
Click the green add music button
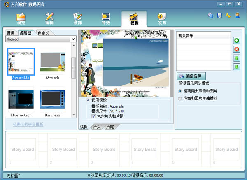[237, 41]
